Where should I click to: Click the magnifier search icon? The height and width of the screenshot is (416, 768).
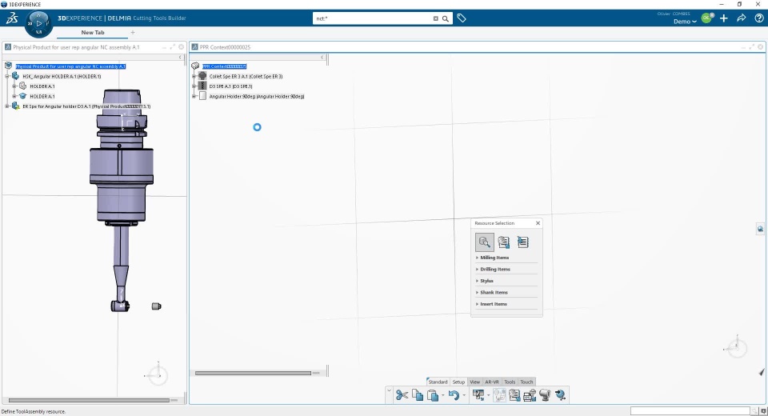click(446, 18)
